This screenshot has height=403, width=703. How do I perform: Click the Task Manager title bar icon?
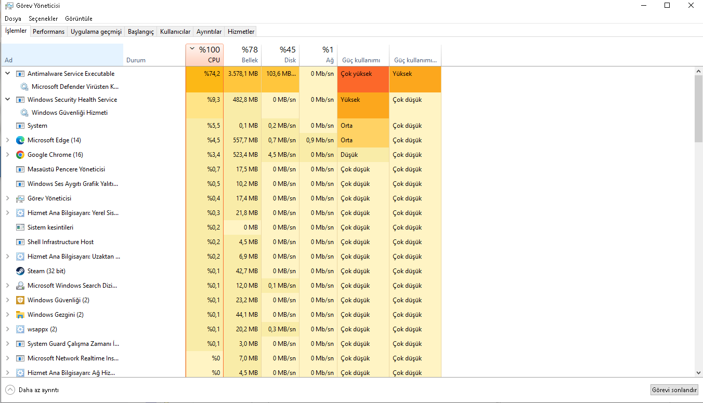[x=9, y=6]
